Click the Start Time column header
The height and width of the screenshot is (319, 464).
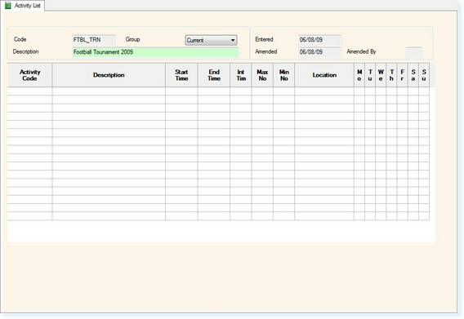coord(181,75)
